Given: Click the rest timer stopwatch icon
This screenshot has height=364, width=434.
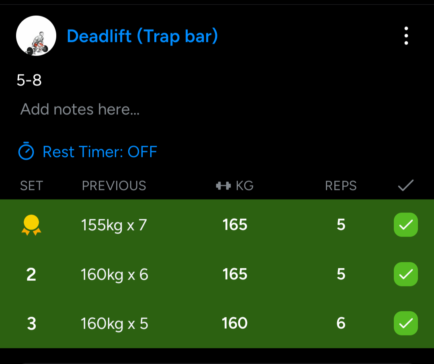Looking at the screenshot, I should tap(26, 152).
